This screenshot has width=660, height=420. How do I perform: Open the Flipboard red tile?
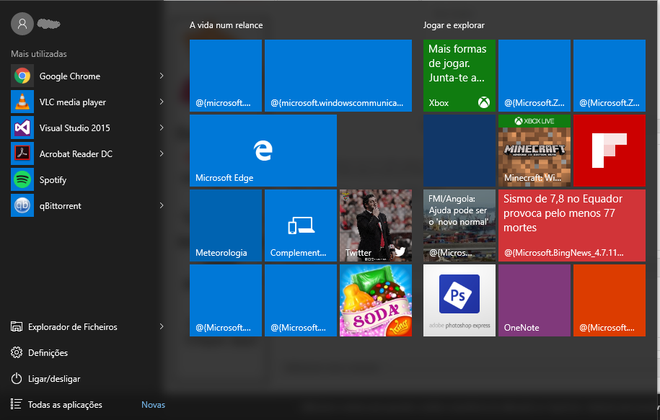tap(610, 151)
